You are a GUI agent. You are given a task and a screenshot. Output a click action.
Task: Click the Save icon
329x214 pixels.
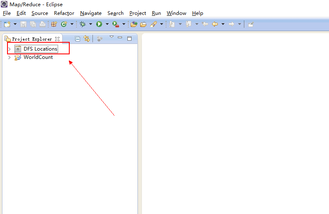point(23,24)
